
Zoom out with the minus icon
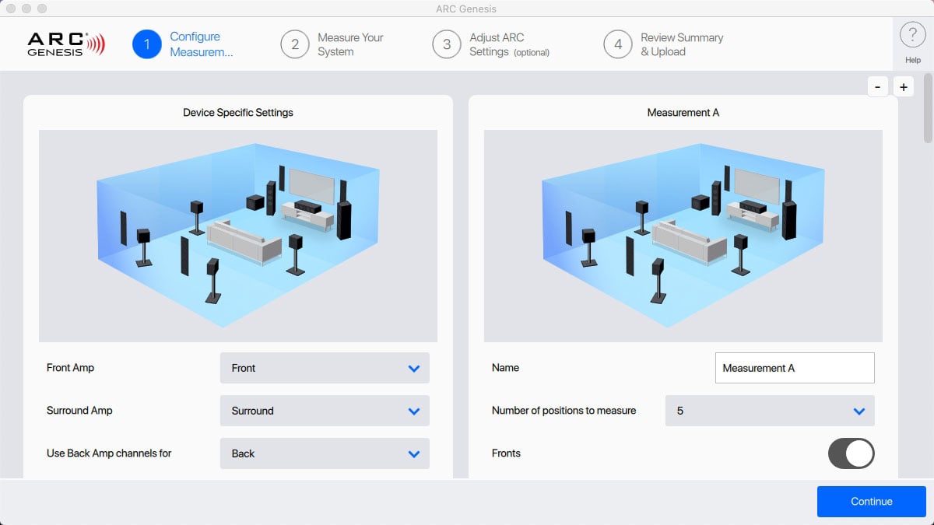(877, 87)
